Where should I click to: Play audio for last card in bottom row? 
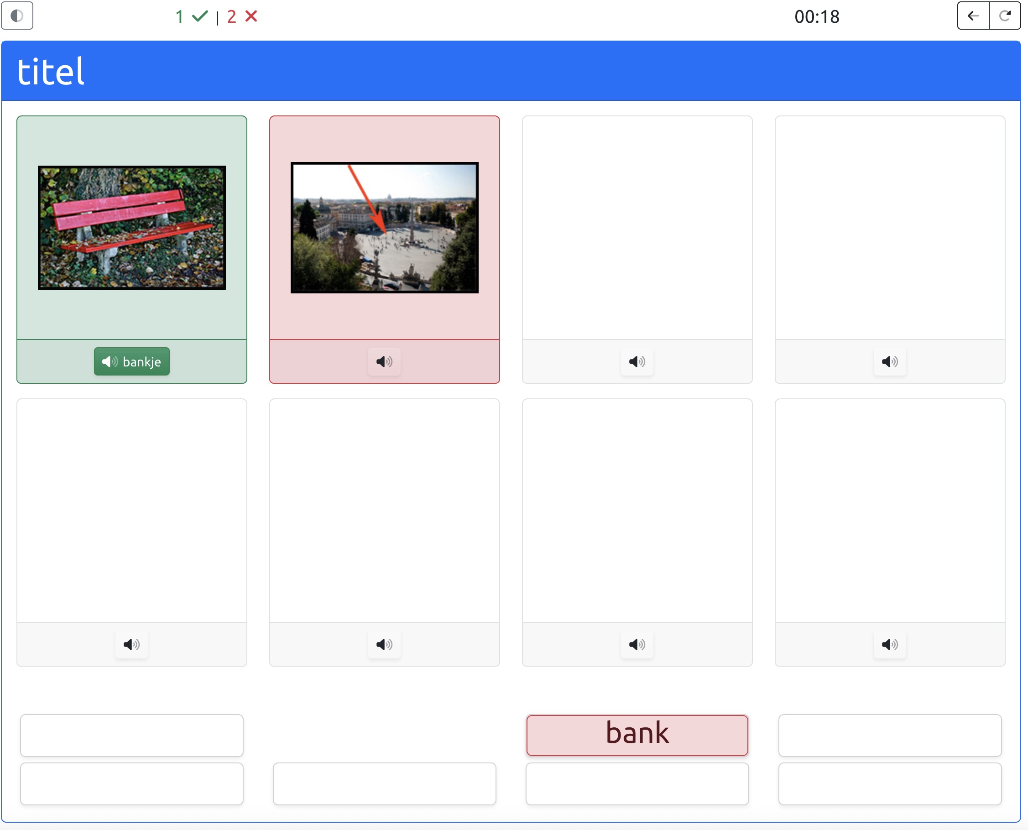pos(889,644)
